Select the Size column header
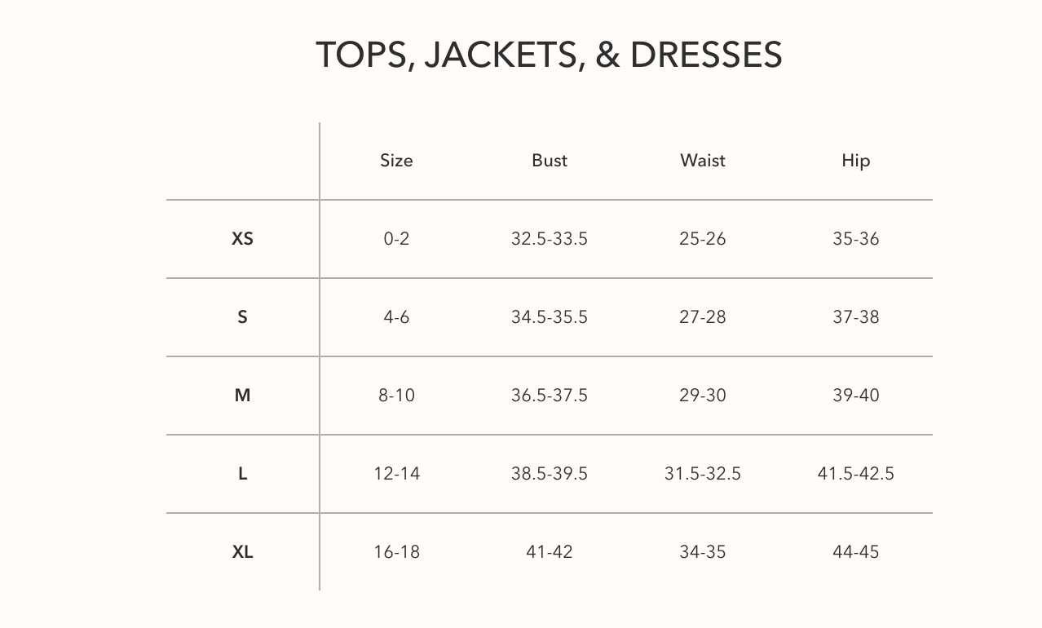Image resolution: width=1042 pixels, height=628 pixels. pos(396,161)
